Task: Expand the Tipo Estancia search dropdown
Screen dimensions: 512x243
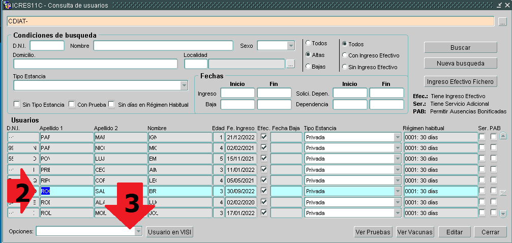Action: (184, 85)
